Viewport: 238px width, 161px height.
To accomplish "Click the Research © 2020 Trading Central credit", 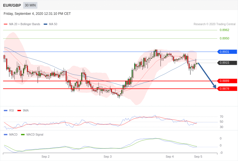I will tap(214, 24).
